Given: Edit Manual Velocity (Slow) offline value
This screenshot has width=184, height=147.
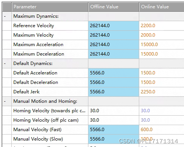Looking at the screenshot, I should [x=114, y=139].
